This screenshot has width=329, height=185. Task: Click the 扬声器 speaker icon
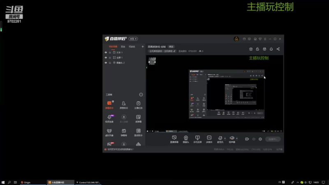tap(232, 138)
